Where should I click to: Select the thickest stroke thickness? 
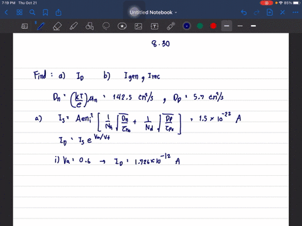pyautogui.click(x=254, y=26)
